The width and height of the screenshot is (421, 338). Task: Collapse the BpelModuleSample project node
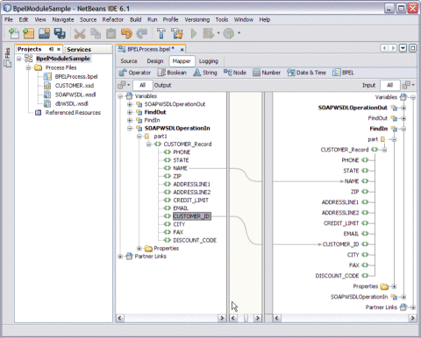coord(18,59)
